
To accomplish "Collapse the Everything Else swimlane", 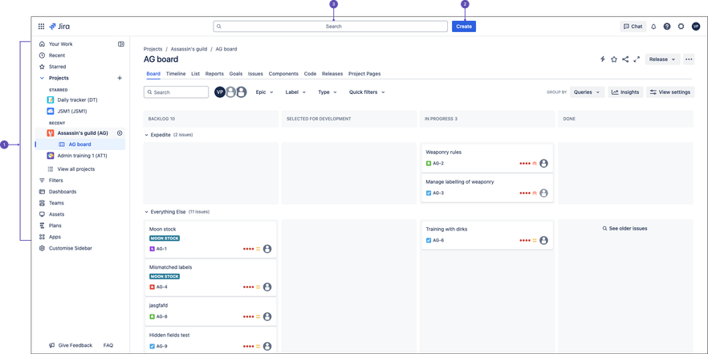I will (146, 212).
